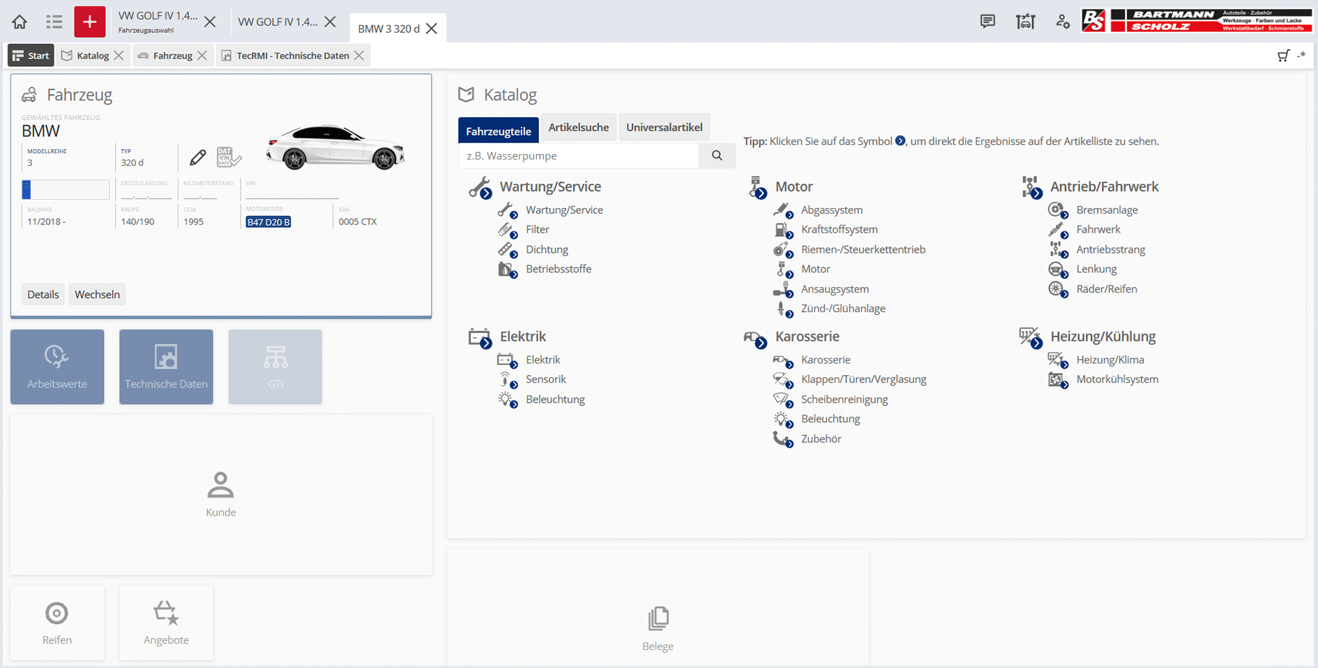The height and width of the screenshot is (668, 1318).
Task: Open the Reifen tile
Action: (x=57, y=623)
